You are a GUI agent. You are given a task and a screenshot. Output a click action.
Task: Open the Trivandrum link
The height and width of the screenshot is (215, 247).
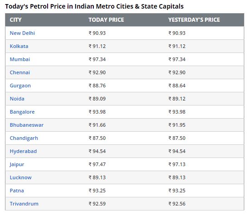[24, 204]
